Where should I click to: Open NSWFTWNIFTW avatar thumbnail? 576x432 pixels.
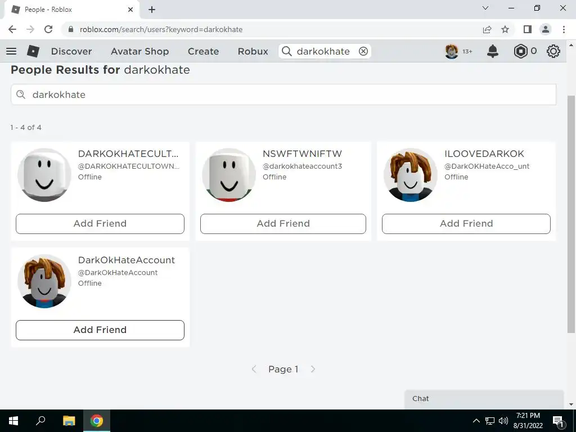[229, 175]
